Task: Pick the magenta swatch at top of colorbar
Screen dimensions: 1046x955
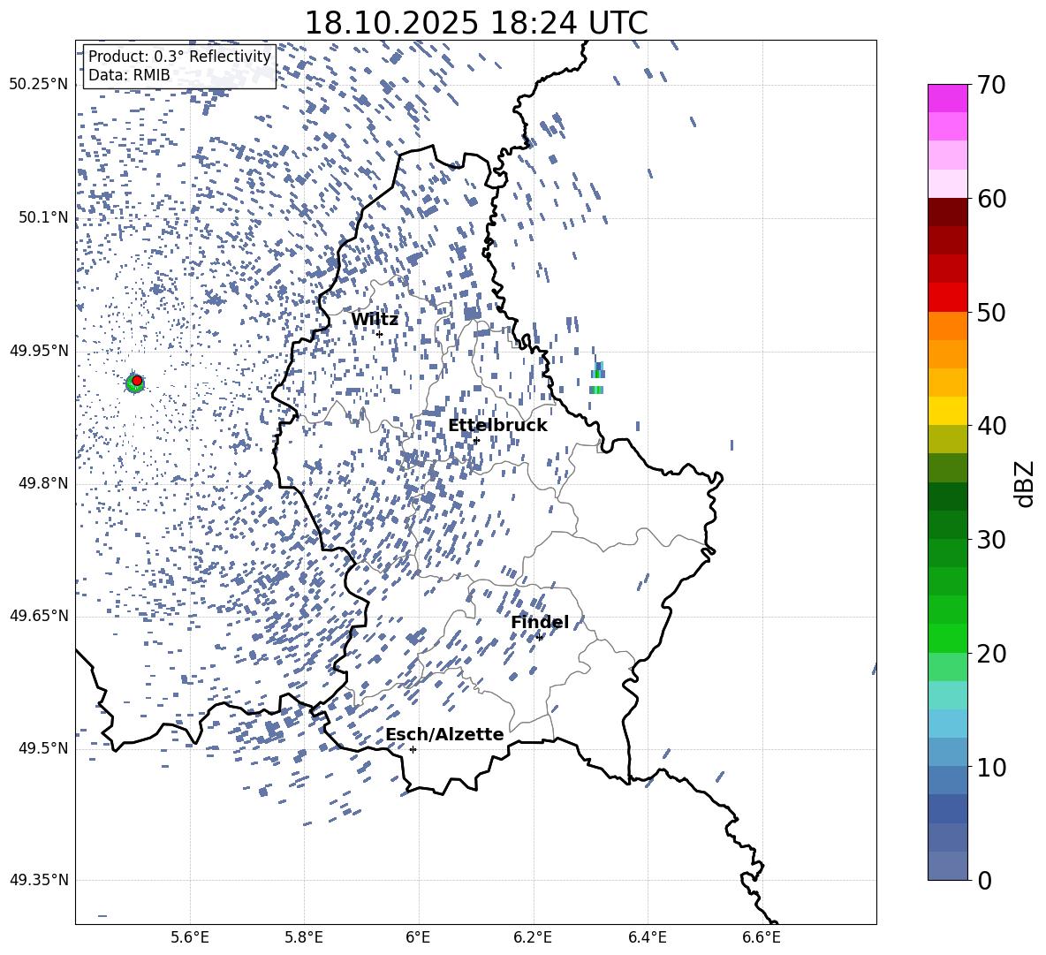Action: (948, 98)
